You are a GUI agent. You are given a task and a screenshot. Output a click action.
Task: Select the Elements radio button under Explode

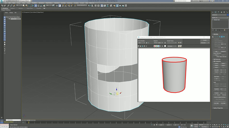click(x=221, y=95)
